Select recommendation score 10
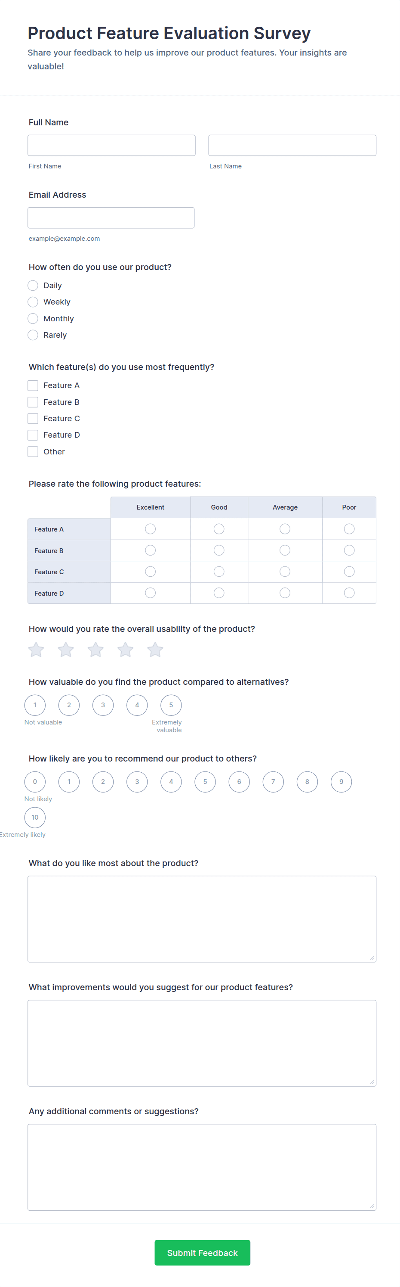Viewport: 400px width, 1287px height. tap(35, 818)
